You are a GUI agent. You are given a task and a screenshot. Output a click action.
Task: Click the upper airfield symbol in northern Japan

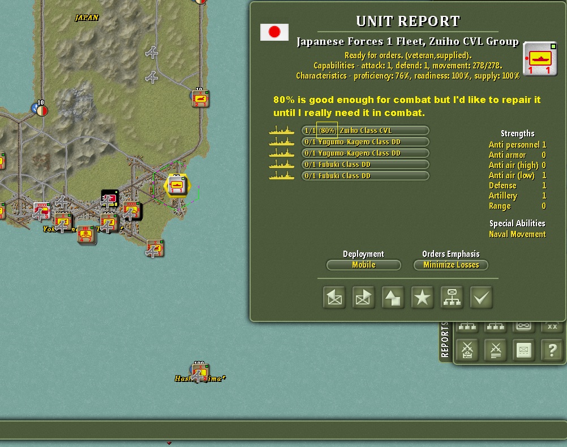[x=152, y=53]
